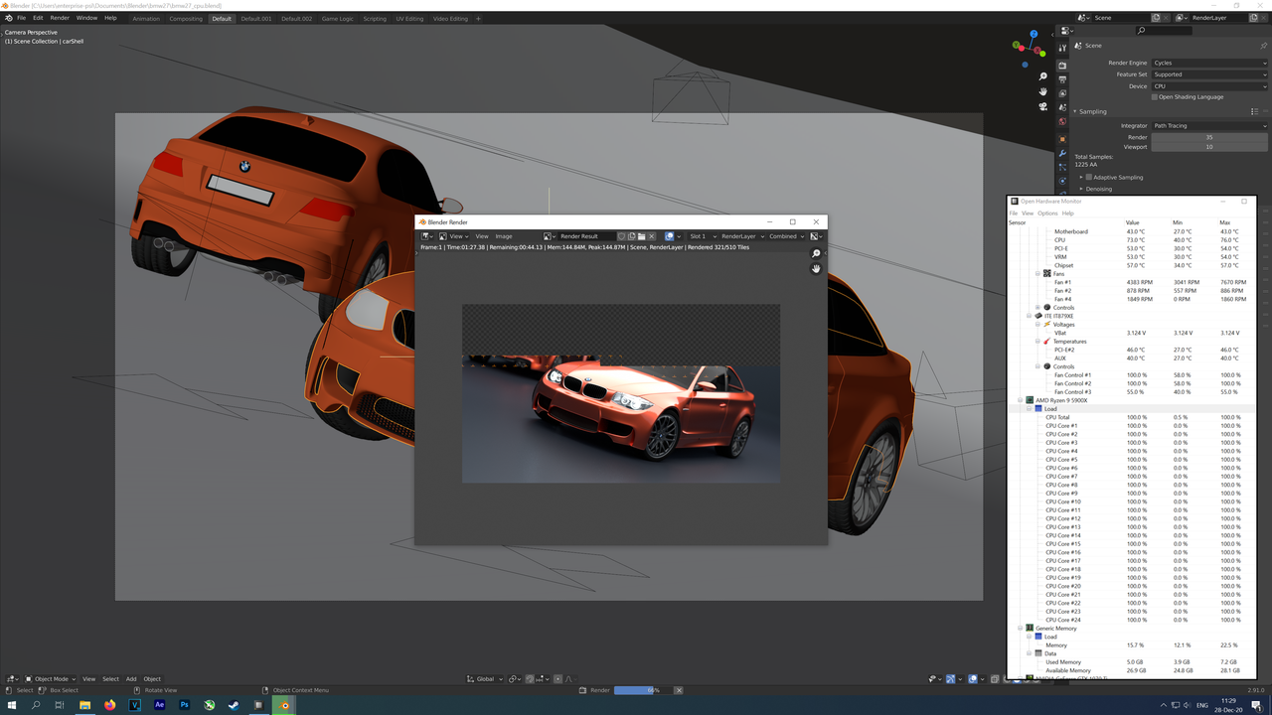The width and height of the screenshot is (1272, 715).
Task: Open the Modifier properties wrench icon
Action: 1062,153
